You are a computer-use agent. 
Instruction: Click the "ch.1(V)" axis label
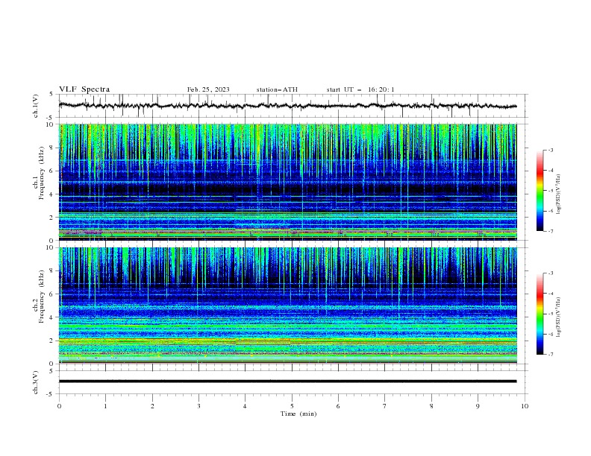36,106
